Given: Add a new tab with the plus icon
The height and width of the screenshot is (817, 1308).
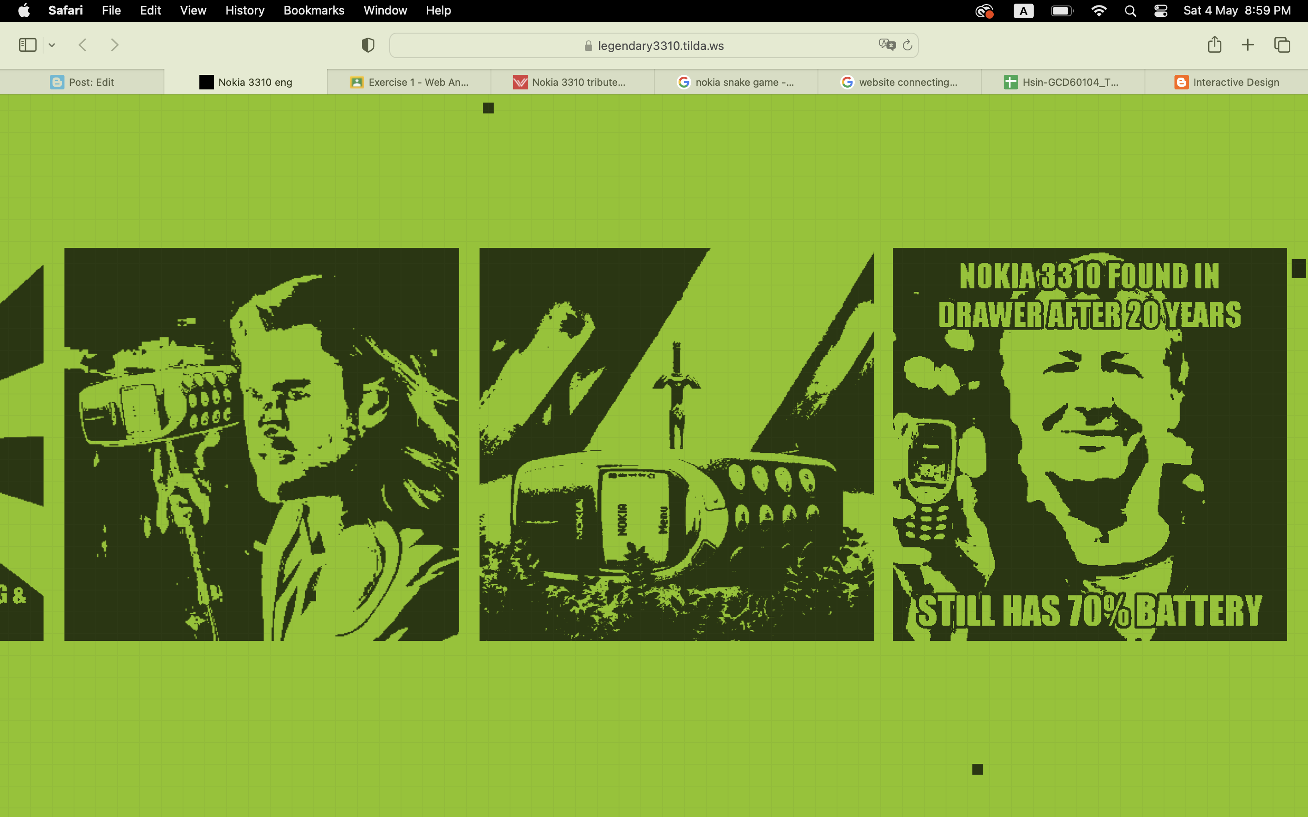Looking at the screenshot, I should [x=1248, y=45].
